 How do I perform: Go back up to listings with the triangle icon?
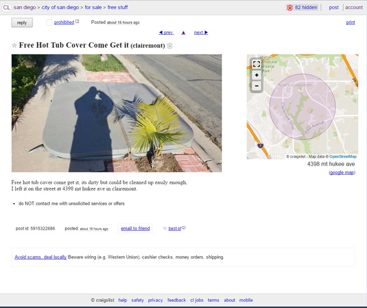point(183,32)
